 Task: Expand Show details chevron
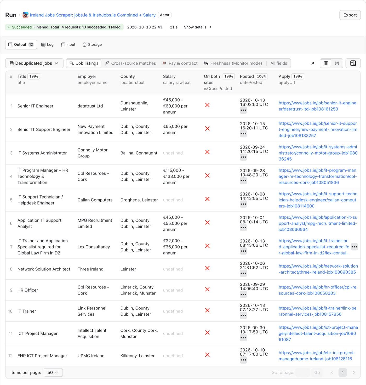pyautogui.click(x=210, y=27)
